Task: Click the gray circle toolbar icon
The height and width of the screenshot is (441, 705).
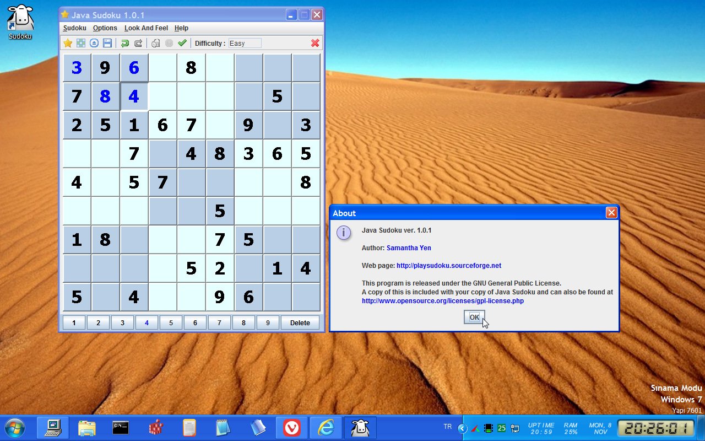Action: (169, 43)
